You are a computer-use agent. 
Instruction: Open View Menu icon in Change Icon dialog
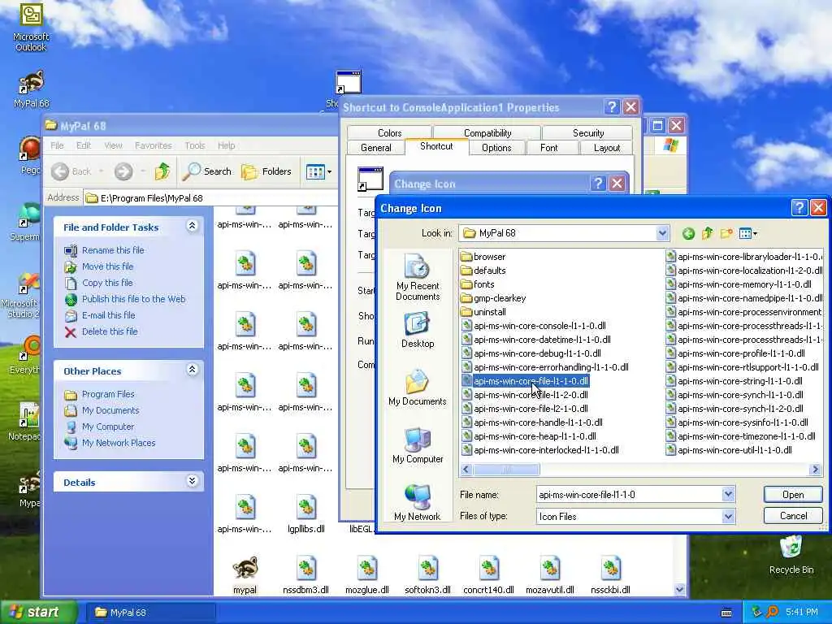[748, 233]
